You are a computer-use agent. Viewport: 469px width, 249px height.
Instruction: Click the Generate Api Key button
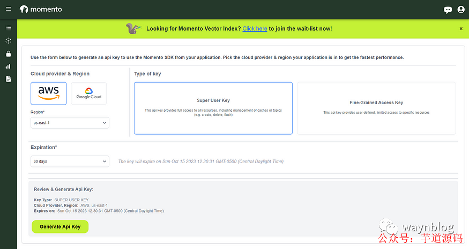60,226
